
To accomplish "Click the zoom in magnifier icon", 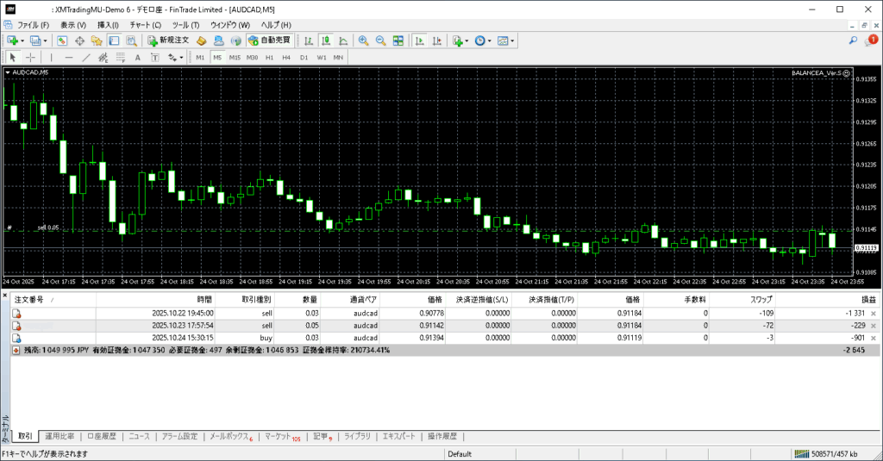I will (364, 40).
